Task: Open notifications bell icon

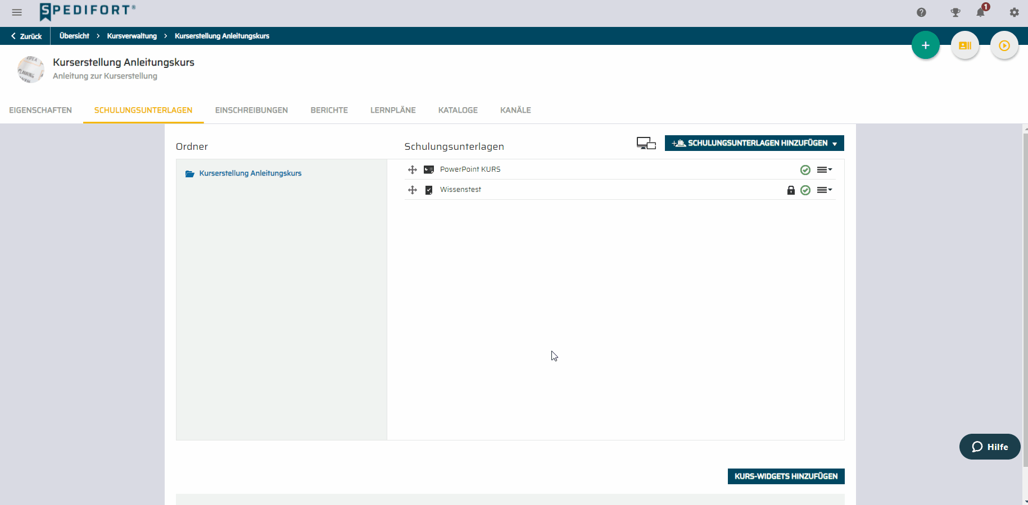Action: (x=981, y=12)
